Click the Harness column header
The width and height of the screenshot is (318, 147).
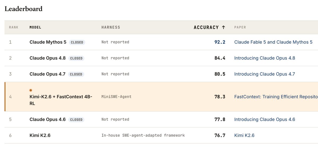tap(111, 27)
